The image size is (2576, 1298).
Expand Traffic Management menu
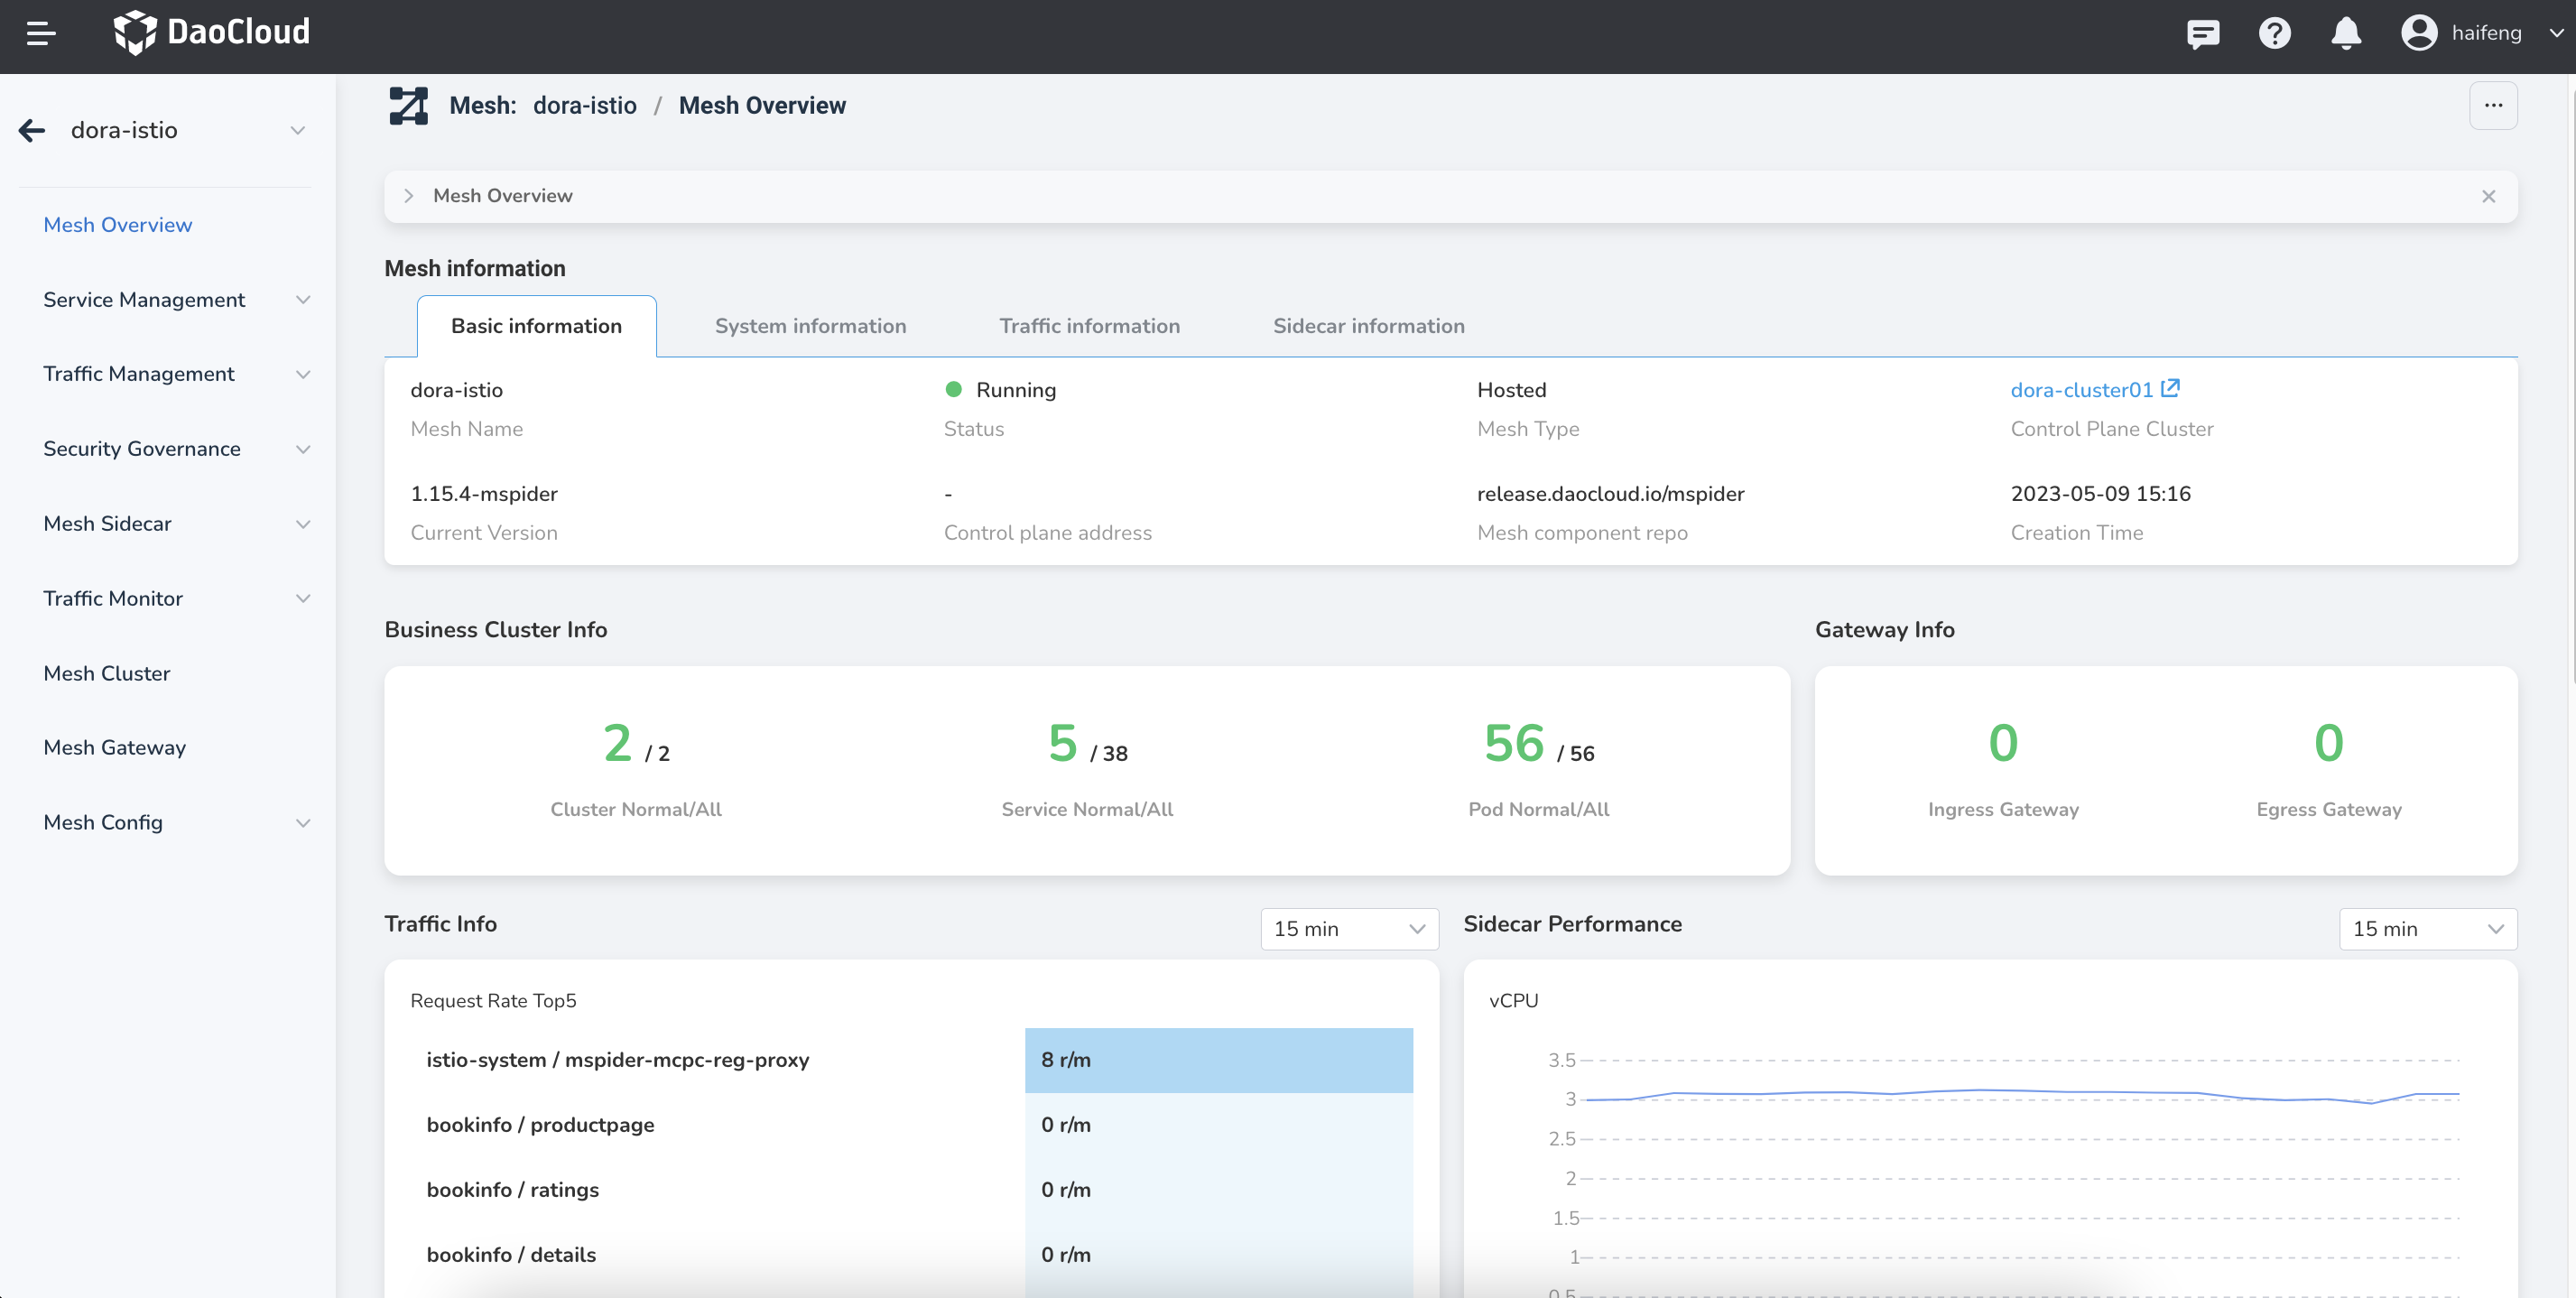point(176,374)
